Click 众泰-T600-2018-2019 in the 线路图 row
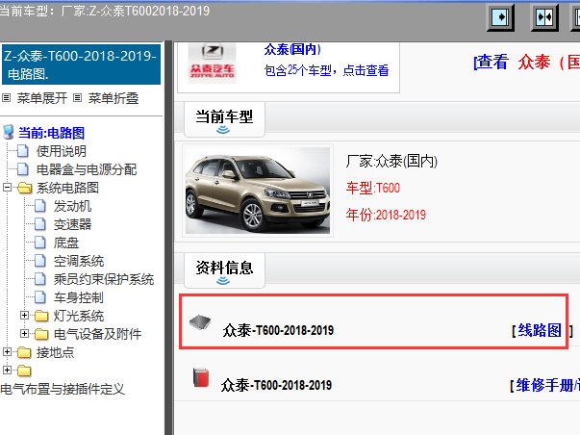Viewport: 580px width, 435px height. pos(278,330)
